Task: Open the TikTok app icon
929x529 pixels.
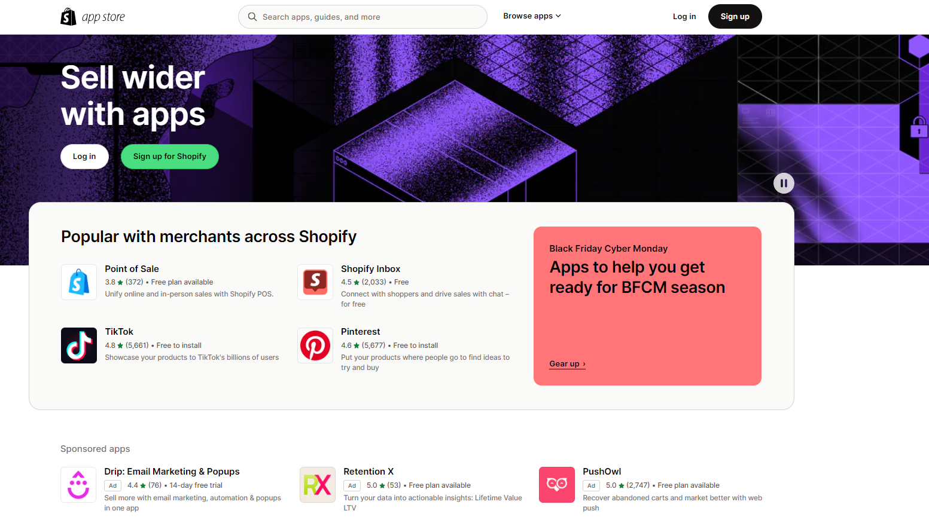Action: pos(79,345)
